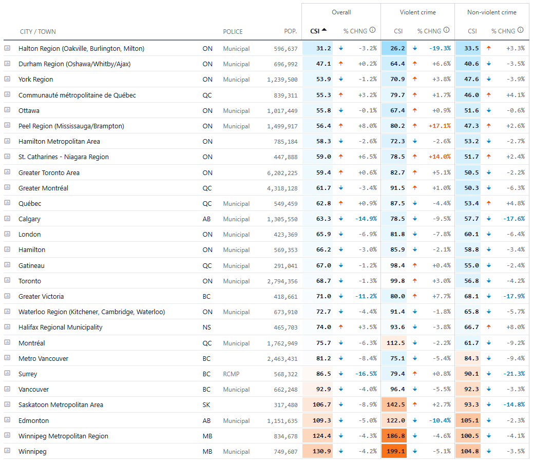Open the chart icon for London row
Image resolution: width=533 pixels, height=463 pixels.
7,234
